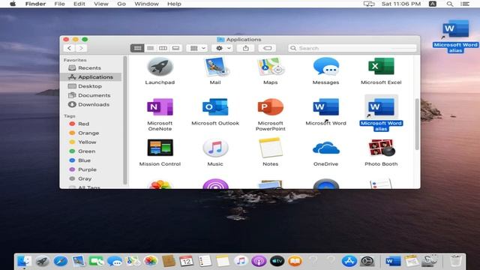Select Mission Control icon

[160, 148]
